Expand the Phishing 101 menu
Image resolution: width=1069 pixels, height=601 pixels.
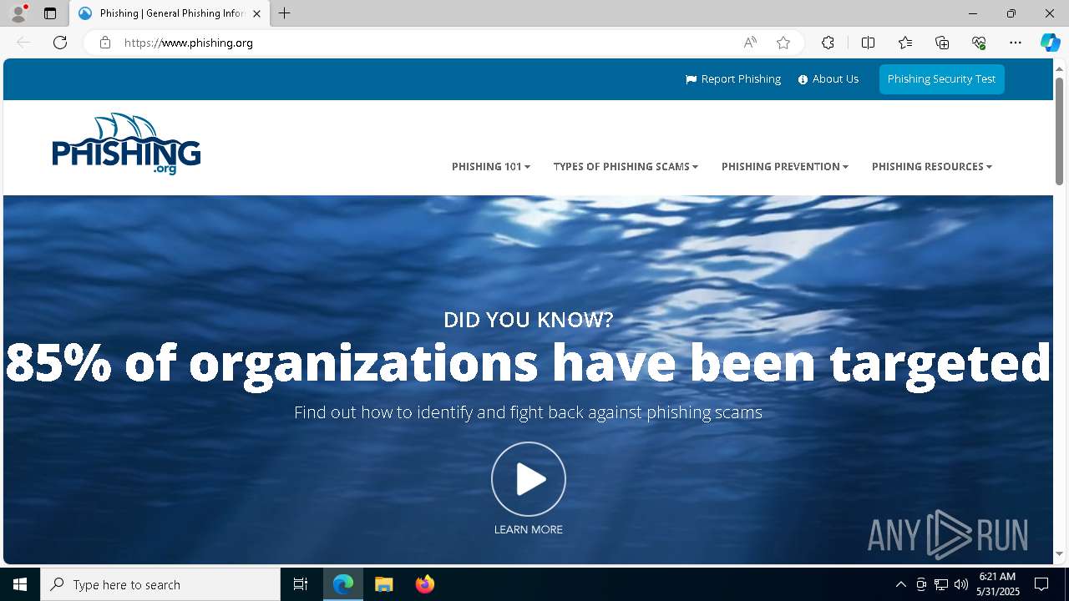(491, 167)
